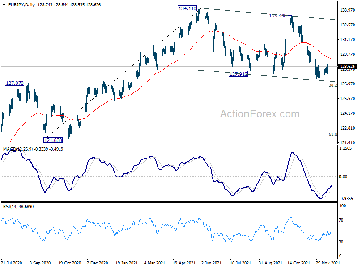Select the RSI(14) 48.6890 indicator label
This screenshot has height=268, width=358.
click(x=18, y=207)
